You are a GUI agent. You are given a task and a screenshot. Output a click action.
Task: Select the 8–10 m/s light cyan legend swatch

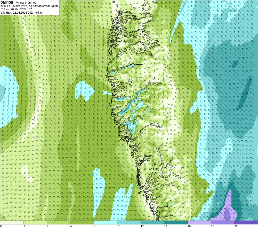(x=106, y=222)
